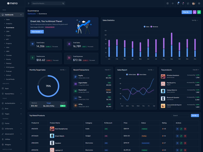Open the Filter By dropdown

tap(187, 12)
